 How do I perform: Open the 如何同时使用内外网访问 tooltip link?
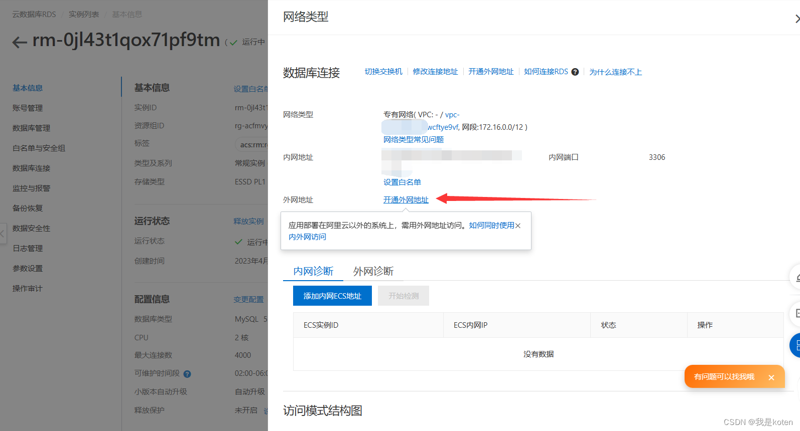pyautogui.click(x=491, y=226)
